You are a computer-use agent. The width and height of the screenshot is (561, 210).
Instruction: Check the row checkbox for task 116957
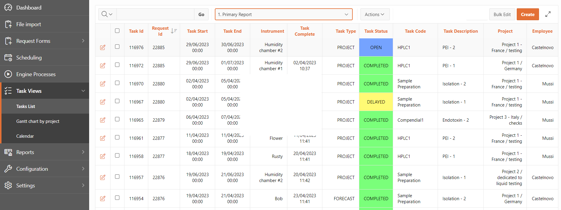tap(117, 177)
